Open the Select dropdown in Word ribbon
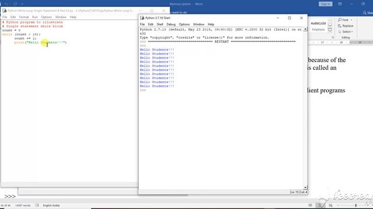 point(346,32)
